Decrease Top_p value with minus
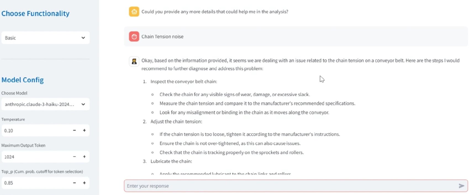 pos(74,183)
